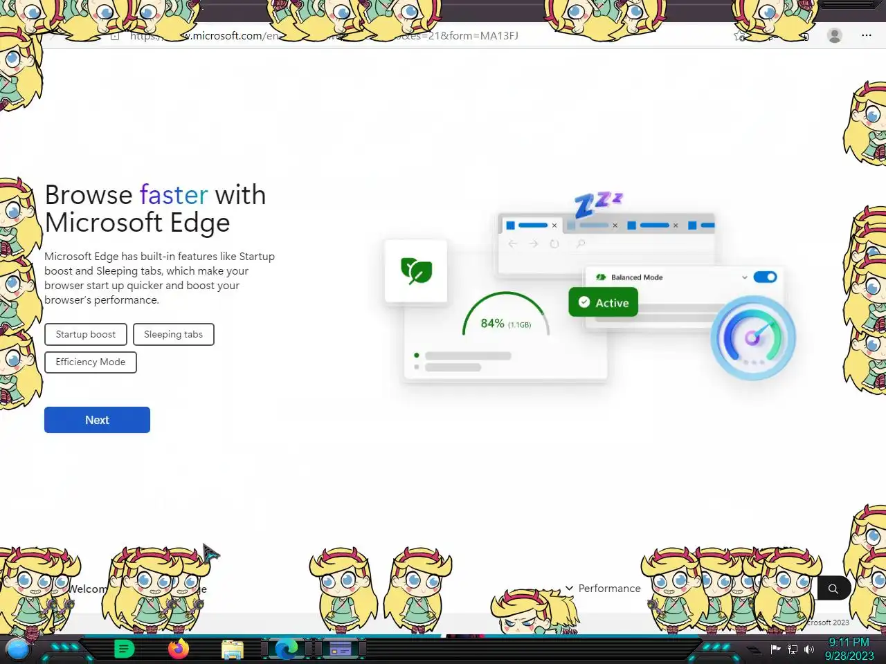Image resolution: width=886 pixels, height=664 pixels.
Task: Click the site info icon left of the URL
Action: tap(116, 35)
